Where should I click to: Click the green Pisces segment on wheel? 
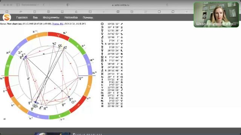tap(78, 46)
